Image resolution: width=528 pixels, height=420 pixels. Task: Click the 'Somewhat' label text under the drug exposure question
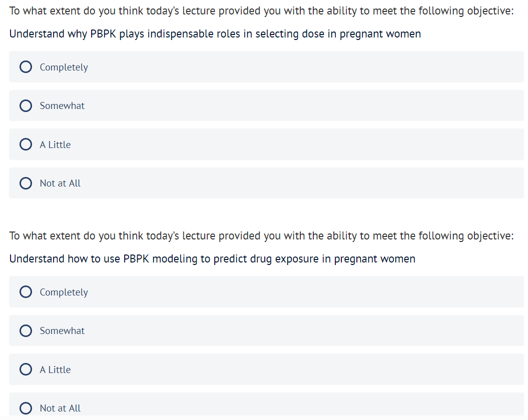coord(62,330)
